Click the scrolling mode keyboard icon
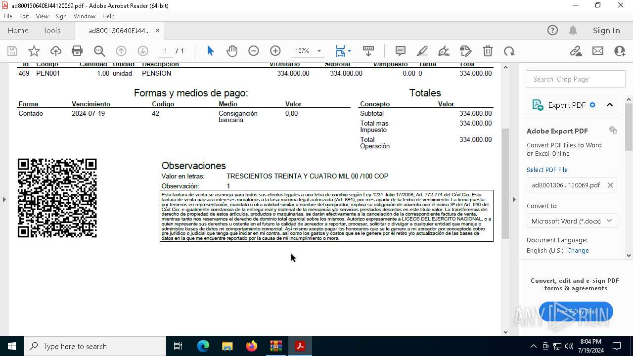This screenshot has height=356, width=633. tap(368, 51)
